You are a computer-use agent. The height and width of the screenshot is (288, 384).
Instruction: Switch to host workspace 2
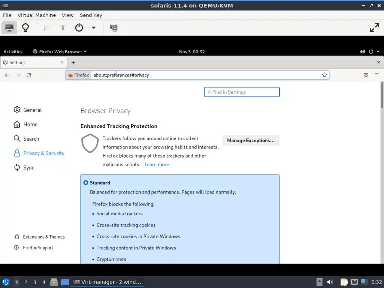pyautogui.click(x=26, y=282)
